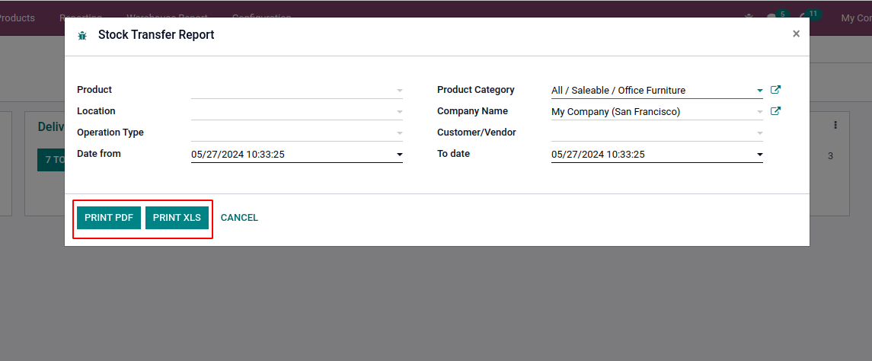Open the Products menu in navbar
This screenshot has height=361, width=872.
point(17,18)
